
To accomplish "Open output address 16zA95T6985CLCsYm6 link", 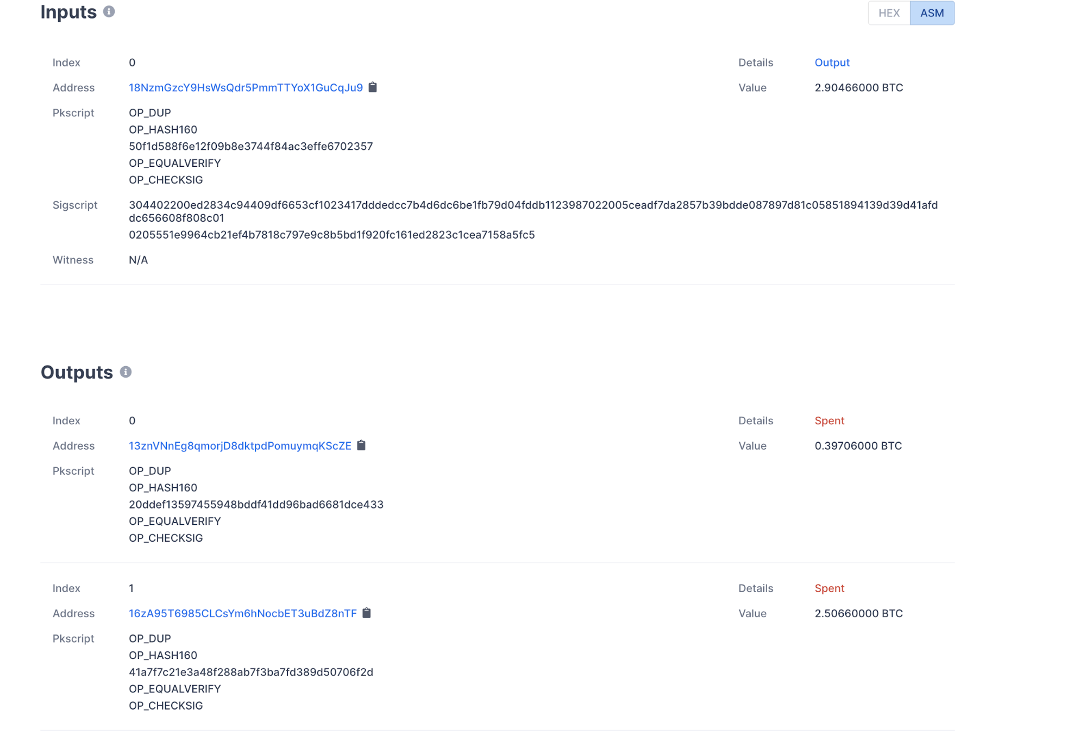I will pos(242,613).
